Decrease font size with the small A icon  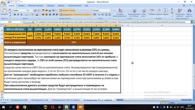(38, 10)
